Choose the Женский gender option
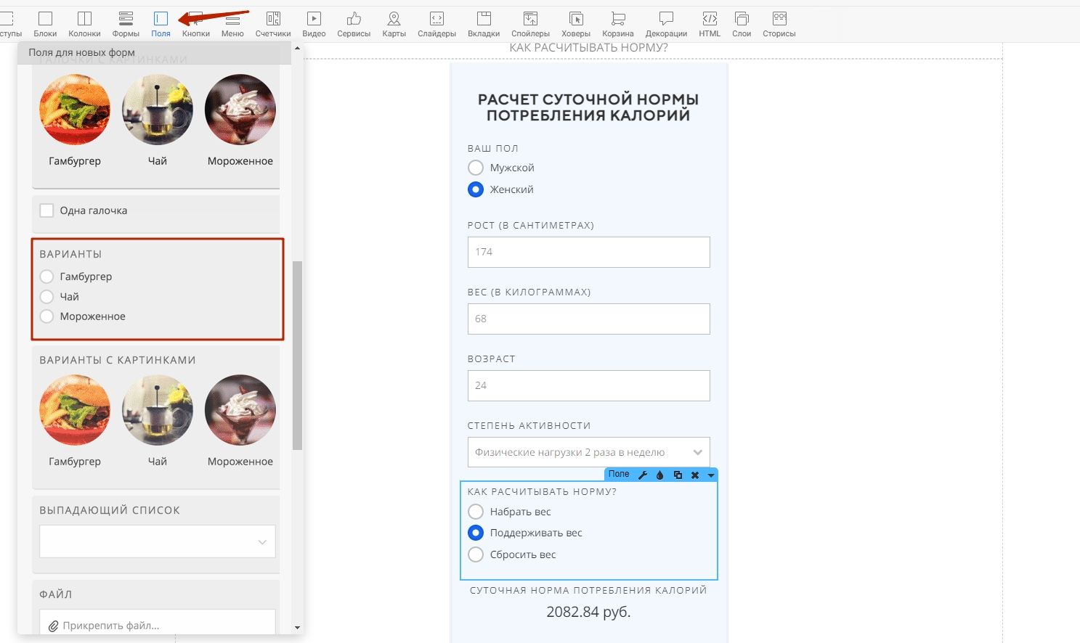This screenshot has height=643, width=1080. pyautogui.click(x=476, y=189)
